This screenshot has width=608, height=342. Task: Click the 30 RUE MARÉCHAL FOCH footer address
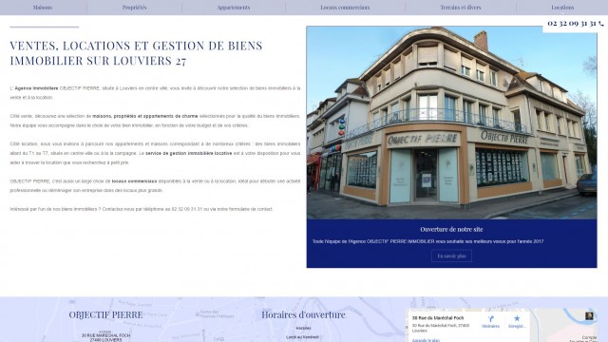click(105, 335)
